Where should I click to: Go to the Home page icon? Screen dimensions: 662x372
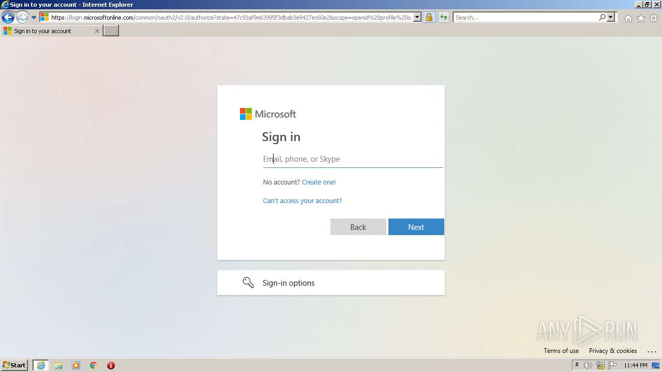[x=628, y=18]
